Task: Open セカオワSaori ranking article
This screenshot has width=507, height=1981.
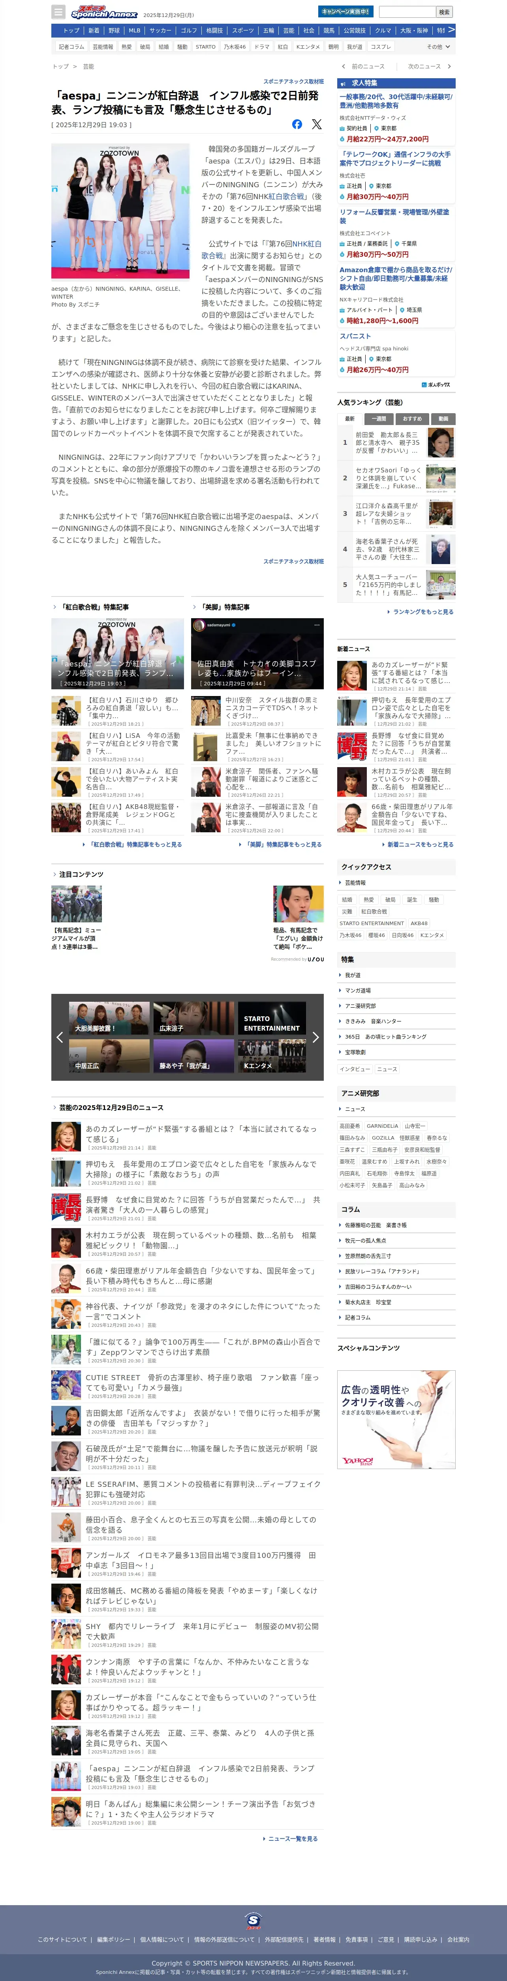Action: click(396, 478)
